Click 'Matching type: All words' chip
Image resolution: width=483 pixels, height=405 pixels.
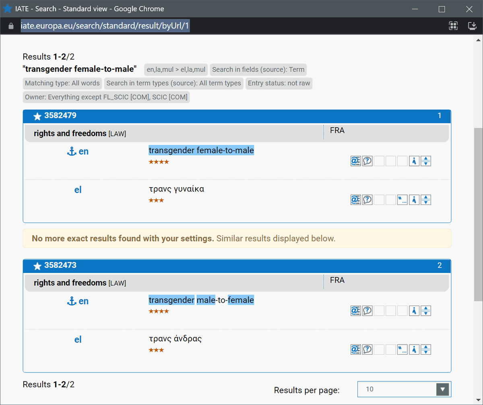click(62, 83)
